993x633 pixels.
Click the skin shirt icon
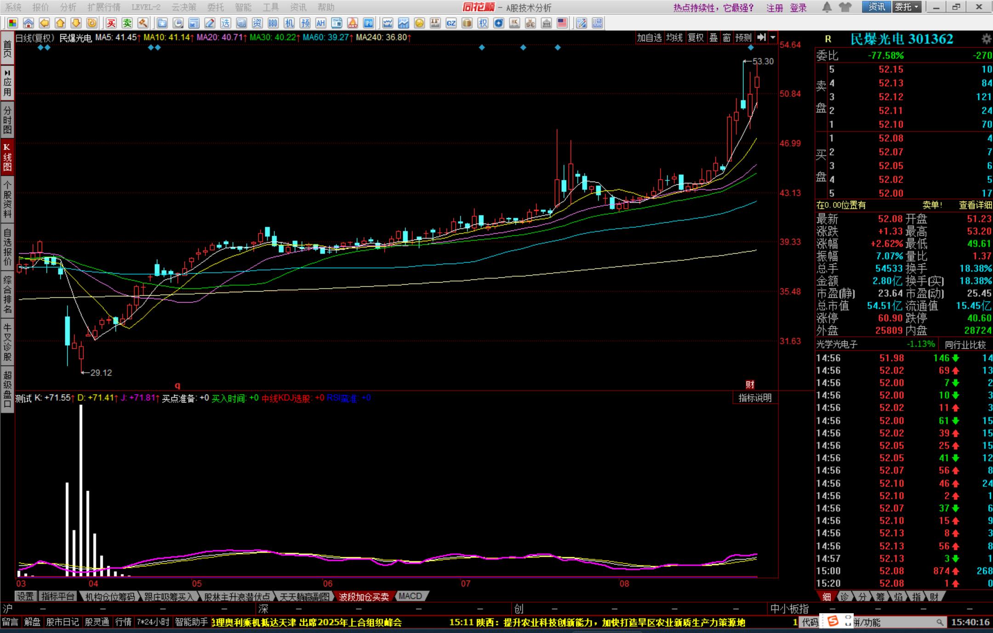(845, 7)
